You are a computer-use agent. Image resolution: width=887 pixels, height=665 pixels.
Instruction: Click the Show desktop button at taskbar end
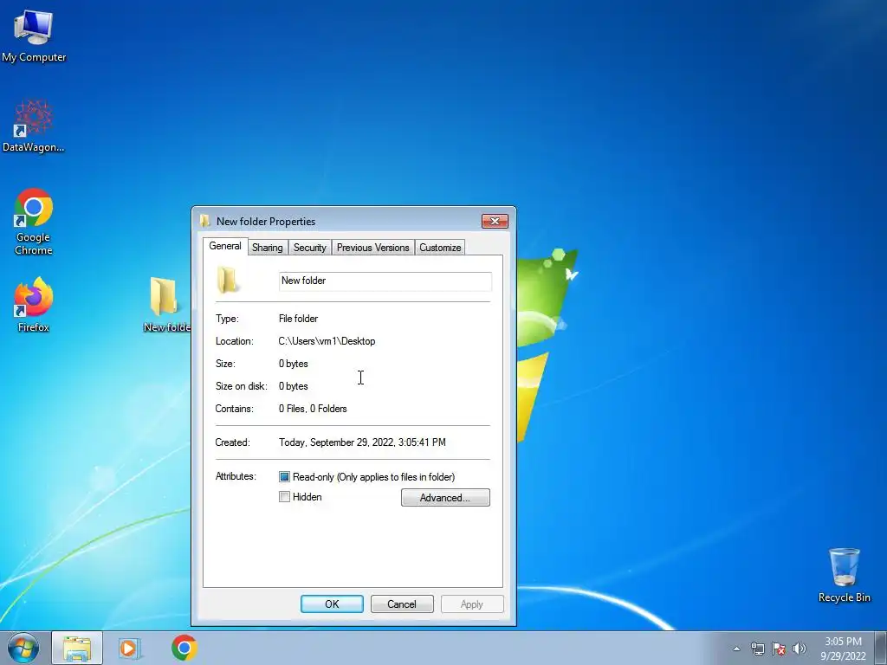click(x=881, y=648)
